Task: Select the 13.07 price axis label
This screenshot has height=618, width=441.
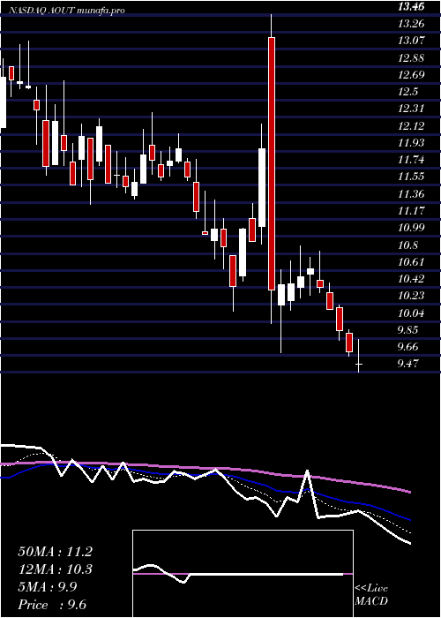Action: (412, 41)
